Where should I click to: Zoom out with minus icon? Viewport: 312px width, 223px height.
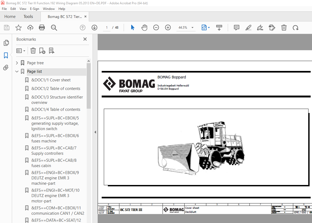pyautogui.click(x=156, y=28)
